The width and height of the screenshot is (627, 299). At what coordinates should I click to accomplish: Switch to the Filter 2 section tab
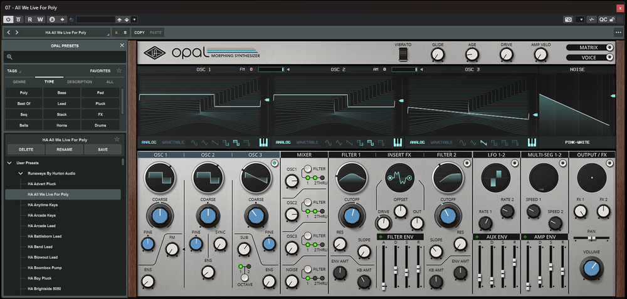coord(446,155)
